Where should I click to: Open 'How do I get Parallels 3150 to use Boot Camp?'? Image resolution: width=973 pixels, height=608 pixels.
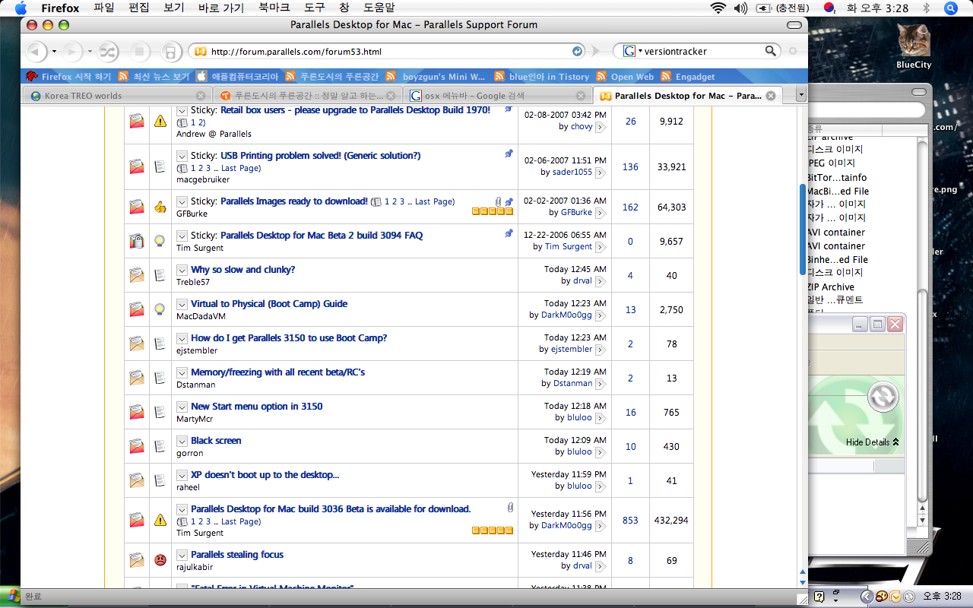(x=289, y=338)
